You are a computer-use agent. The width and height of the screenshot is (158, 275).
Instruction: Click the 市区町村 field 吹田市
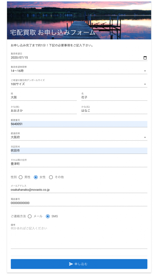tap(79, 151)
